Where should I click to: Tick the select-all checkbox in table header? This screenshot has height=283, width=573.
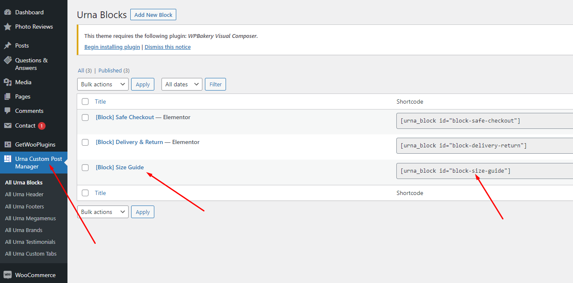85,101
